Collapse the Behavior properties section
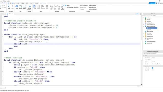 point(144,66)
